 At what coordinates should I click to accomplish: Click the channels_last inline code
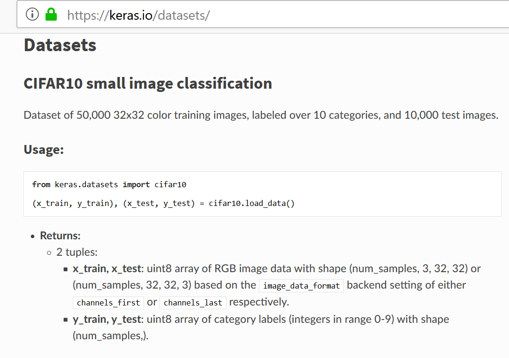click(x=193, y=303)
